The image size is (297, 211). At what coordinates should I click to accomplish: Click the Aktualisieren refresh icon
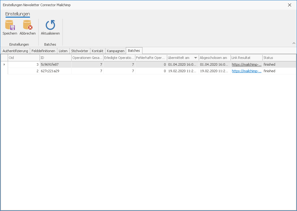pyautogui.click(x=50, y=25)
